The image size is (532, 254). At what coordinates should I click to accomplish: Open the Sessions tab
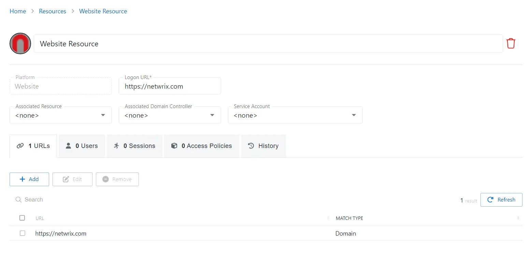point(134,146)
